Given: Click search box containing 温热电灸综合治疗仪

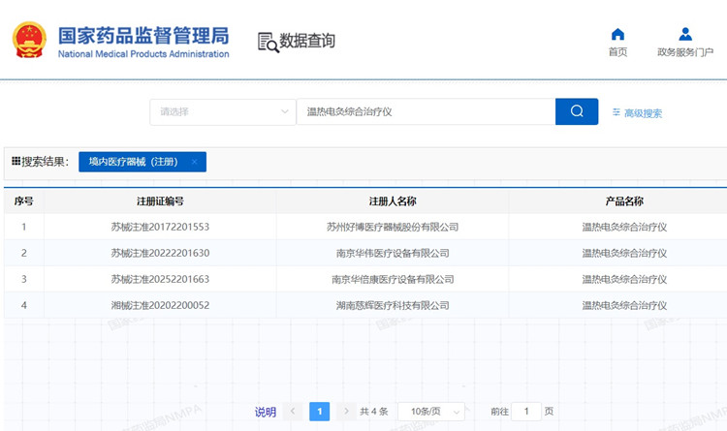Looking at the screenshot, I should coord(425,111).
